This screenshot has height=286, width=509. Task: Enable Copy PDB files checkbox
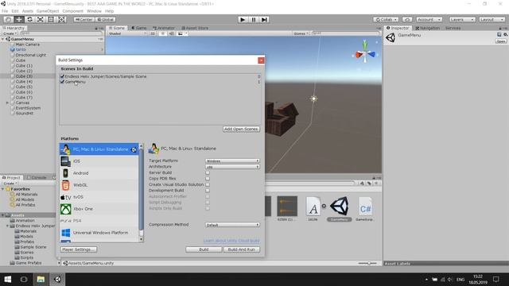(x=208, y=179)
